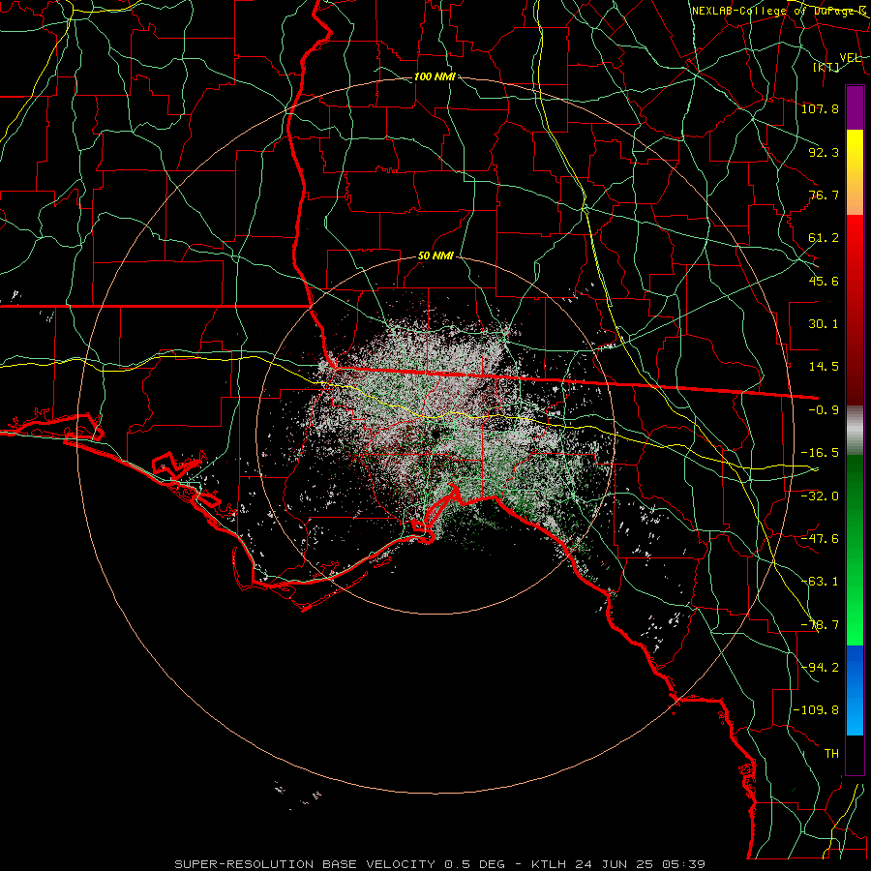This screenshot has width=871, height=871.
Task: Click the -0.9 velocity scale value
Action: coord(824,410)
